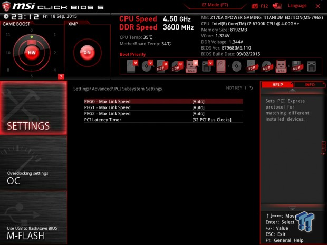Select the UEFI hard disk boot device

point(132,66)
